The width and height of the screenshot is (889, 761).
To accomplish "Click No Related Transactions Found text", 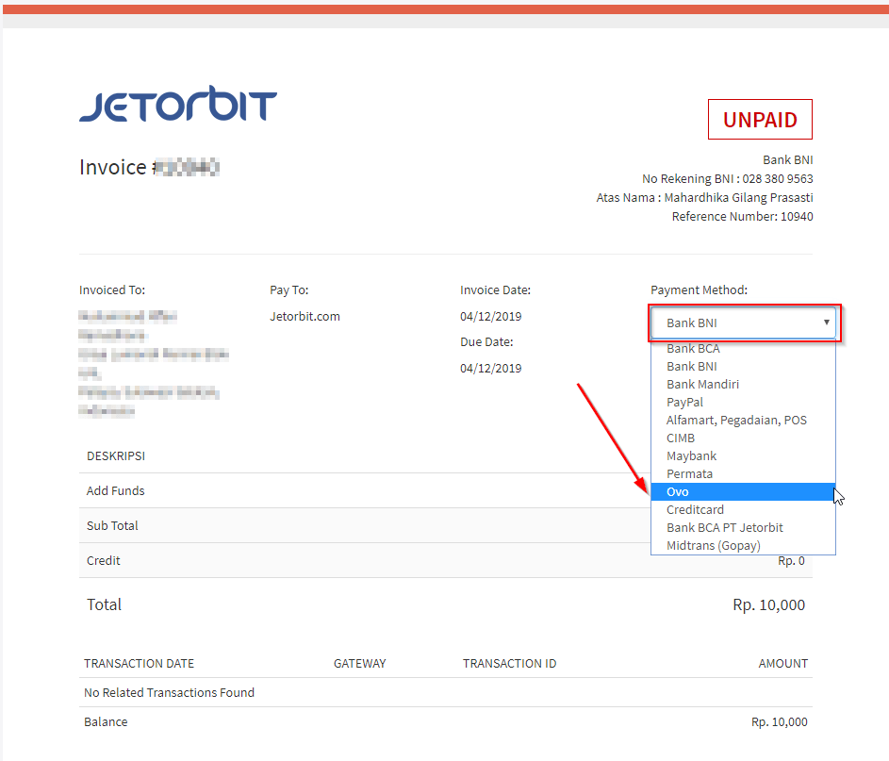I will 169,692.
